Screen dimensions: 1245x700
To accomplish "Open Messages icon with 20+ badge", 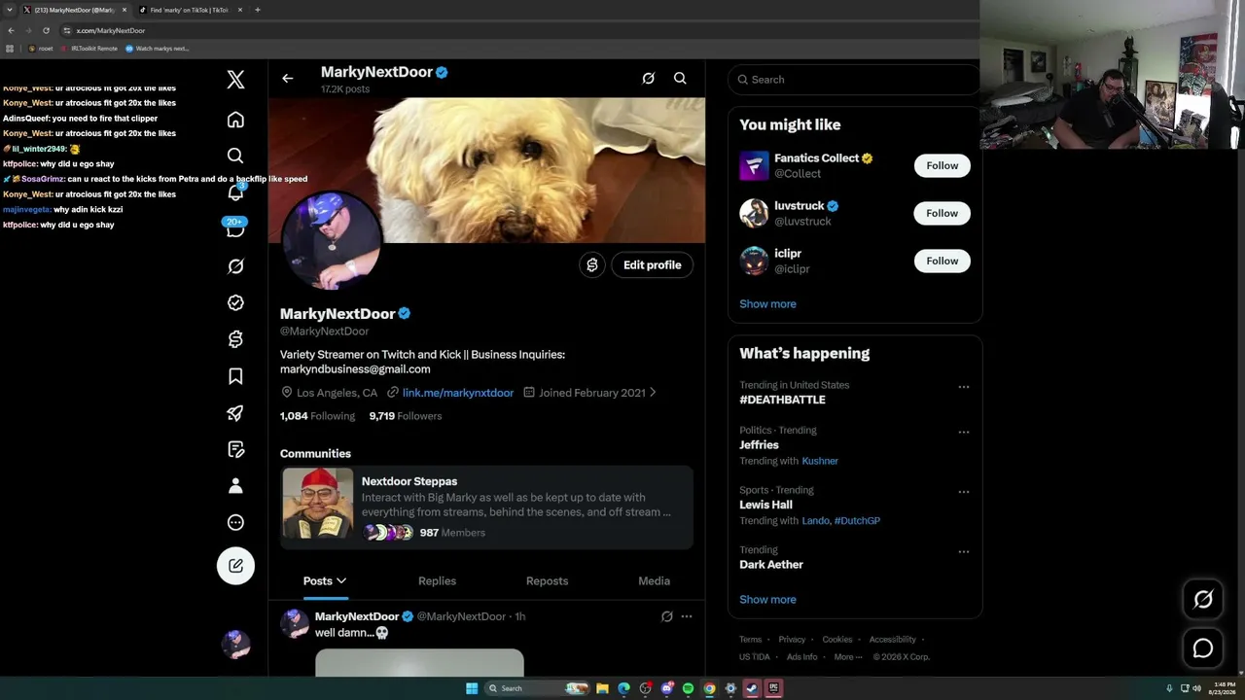I will pos(235,228).
